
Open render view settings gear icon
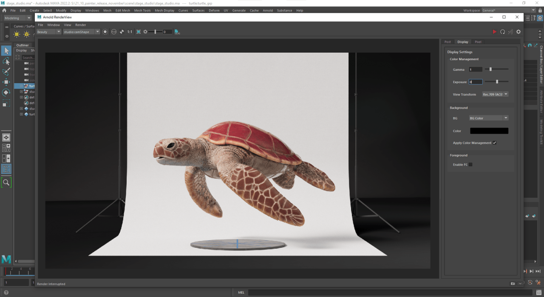[x=518, y=32]
